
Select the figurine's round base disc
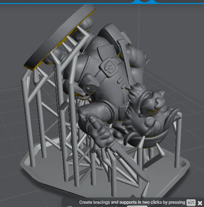59,35
